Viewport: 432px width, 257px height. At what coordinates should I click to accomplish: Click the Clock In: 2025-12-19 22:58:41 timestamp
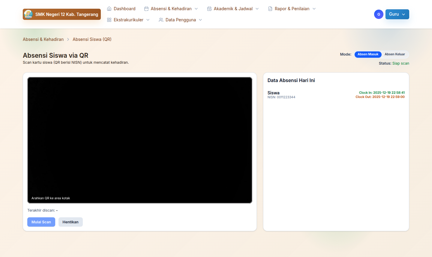coord(382,93)
